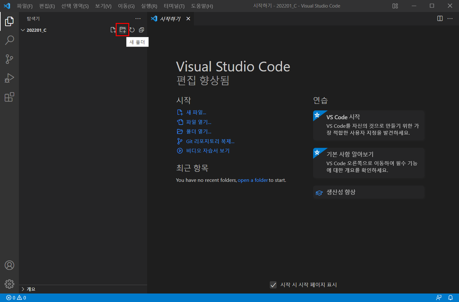Click the feedback icon in status bar

pos(439,298)
